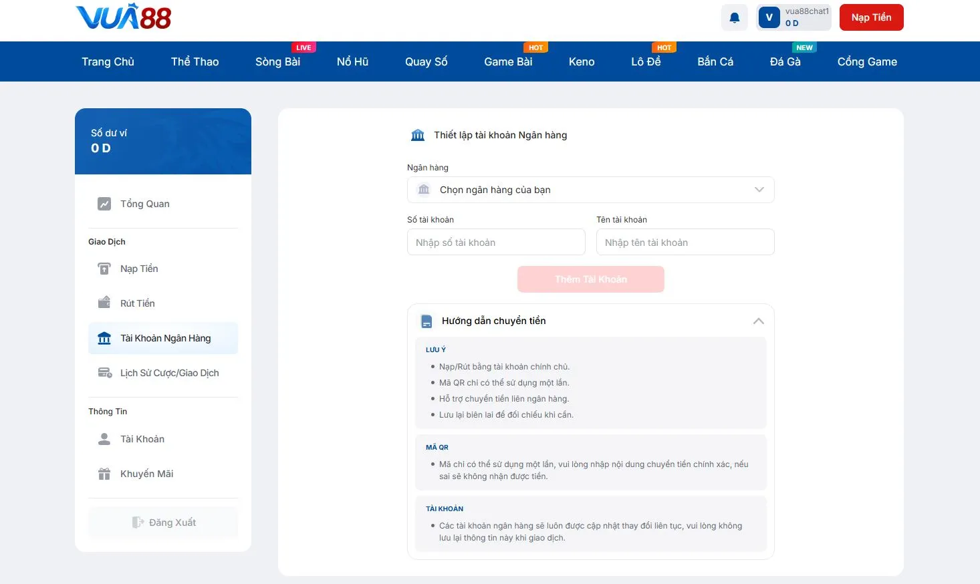Open the Đá Gà page

pos(786,61)
